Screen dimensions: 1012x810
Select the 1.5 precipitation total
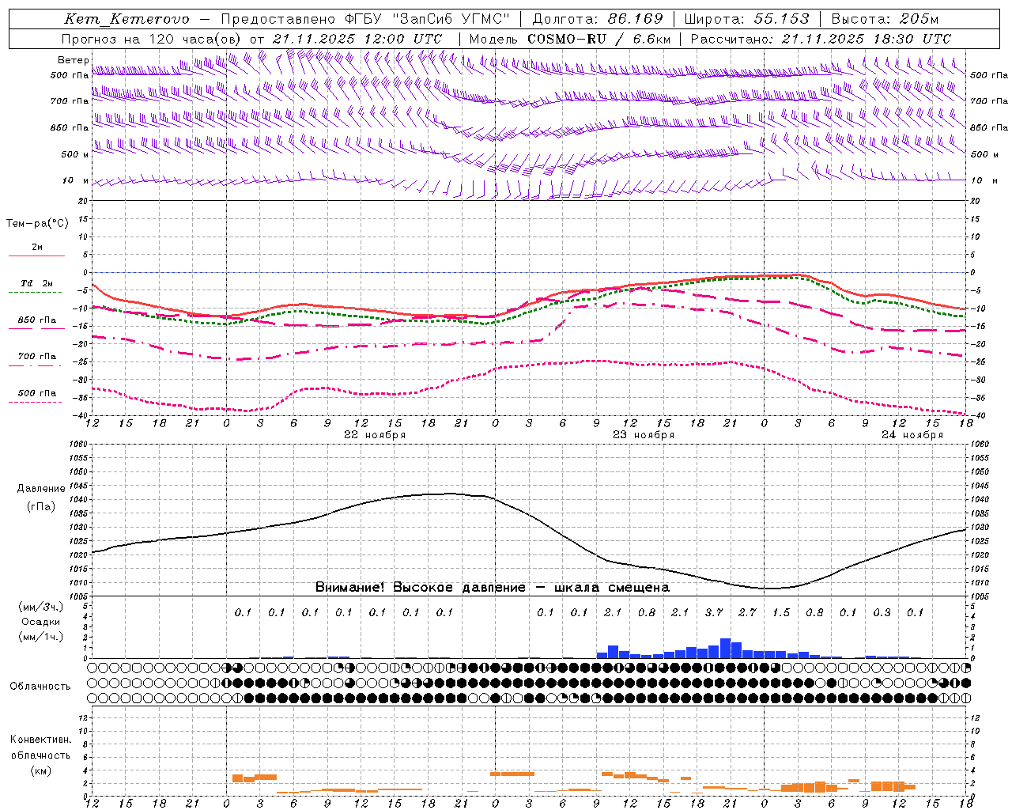(781, 613)
